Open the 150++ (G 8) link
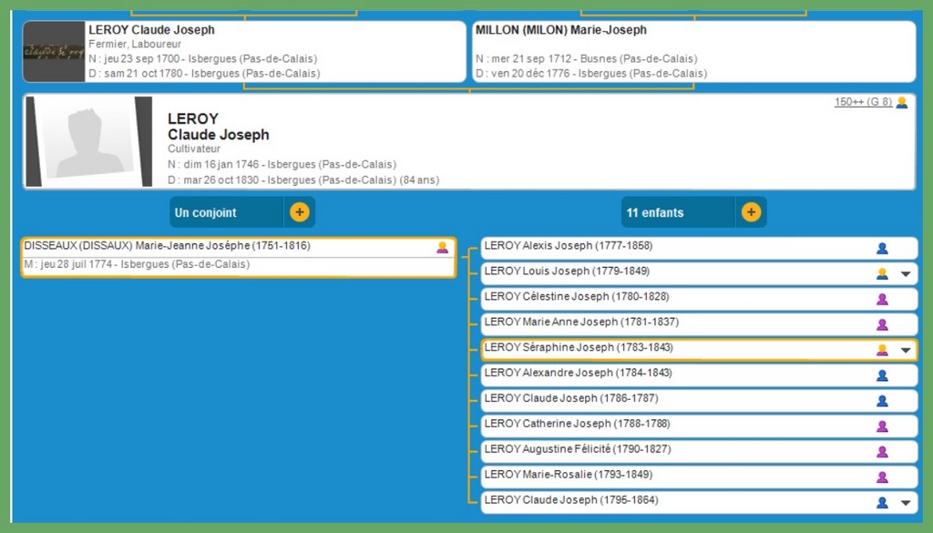The height and width of the screenshot is (533, 933). point(863,102)
